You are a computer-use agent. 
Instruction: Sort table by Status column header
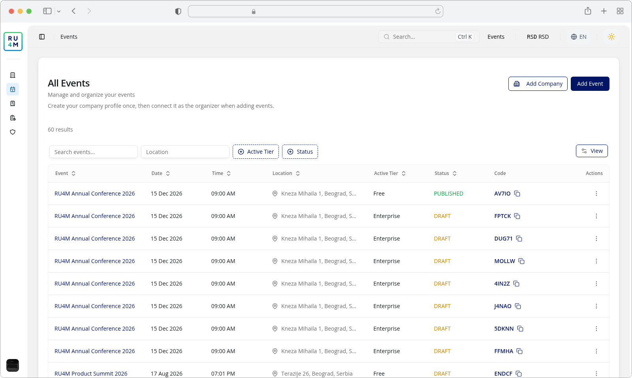tap(446, 173)
